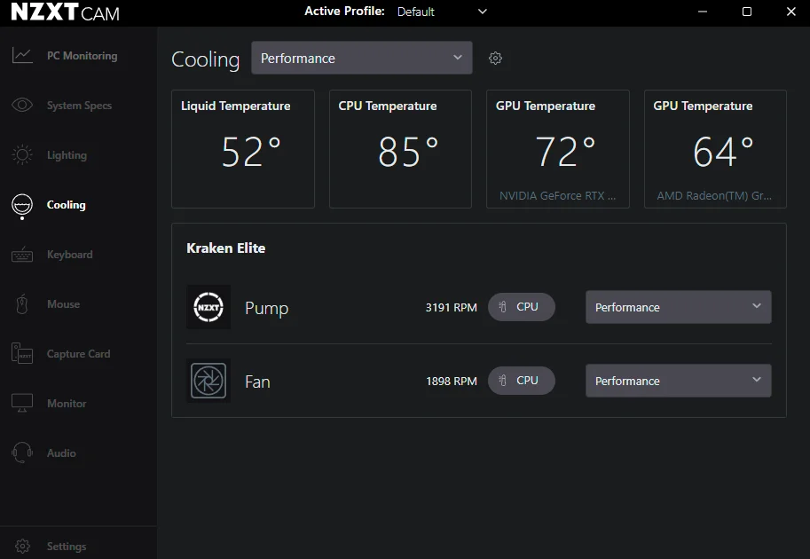Viewport: 810px width, 559px height.
Task: Click the Keyboard icon in sidebar
Action: (22, 255)
